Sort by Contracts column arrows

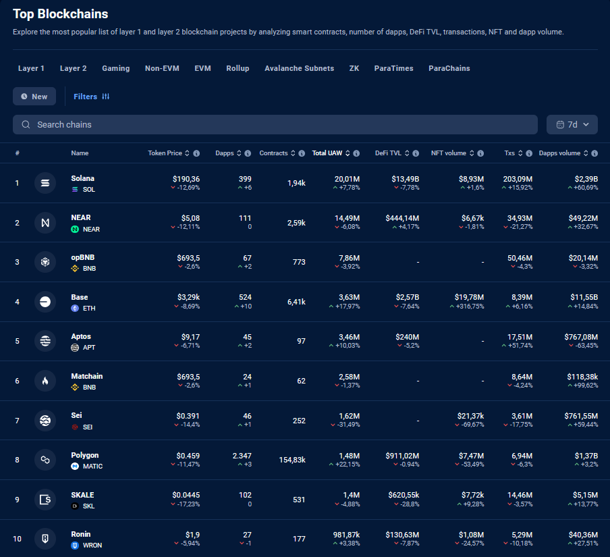point(293,153)
